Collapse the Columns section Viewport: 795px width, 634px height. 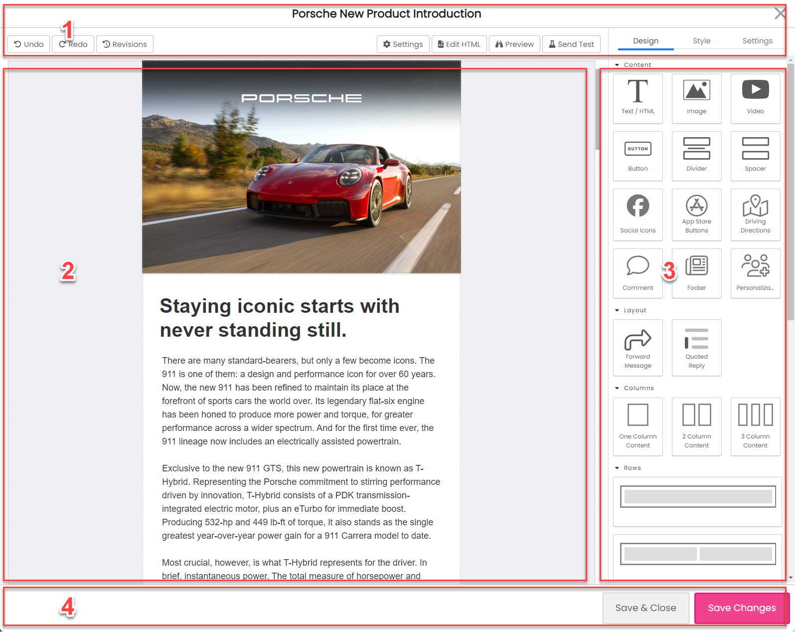[x=634, y=388]
